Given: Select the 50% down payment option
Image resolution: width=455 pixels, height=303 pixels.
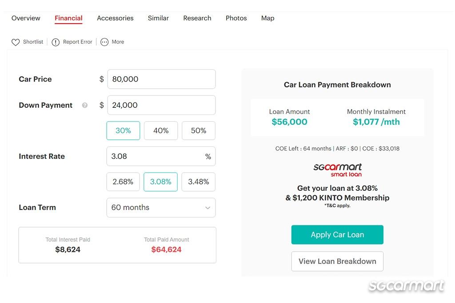Looking at the screenshot, I should (199, 130).
